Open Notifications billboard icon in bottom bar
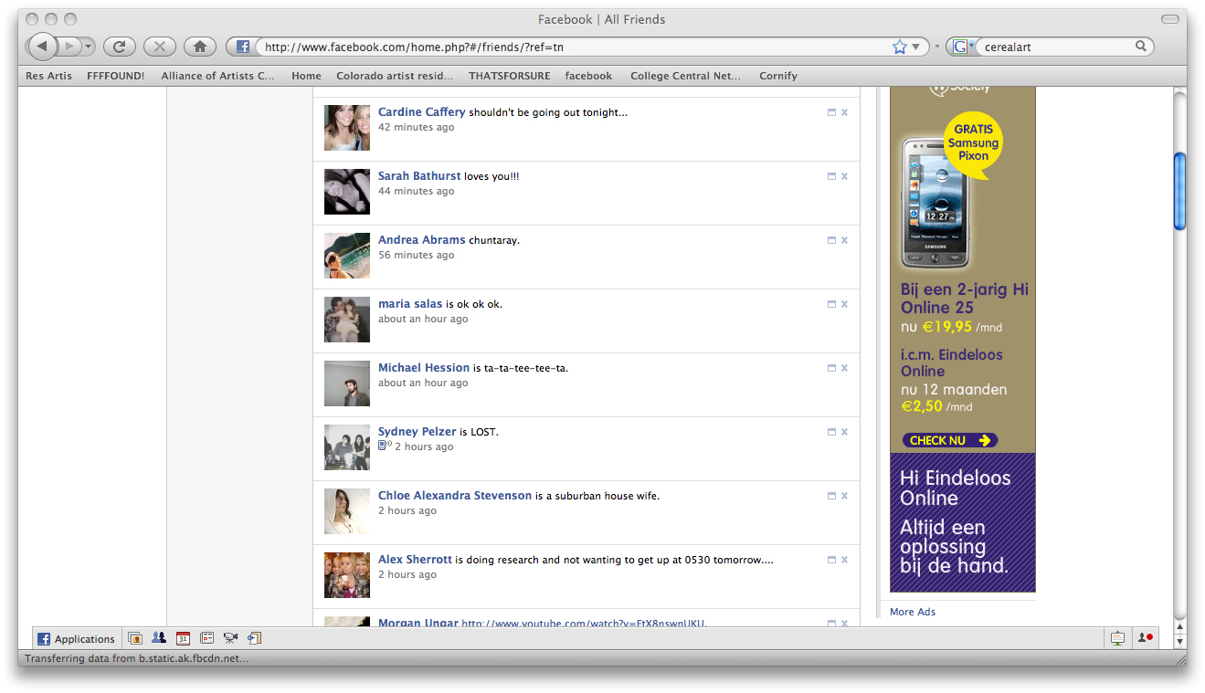The image size is (1205, 693). tap(1117, 638)
